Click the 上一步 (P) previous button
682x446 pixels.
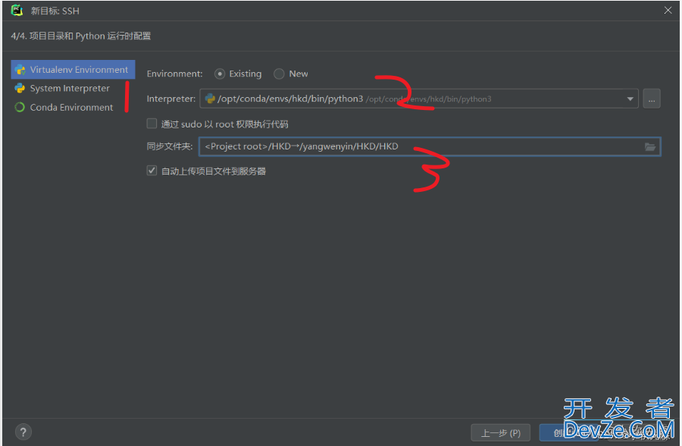pyautogui.click(x=501, y=433)
